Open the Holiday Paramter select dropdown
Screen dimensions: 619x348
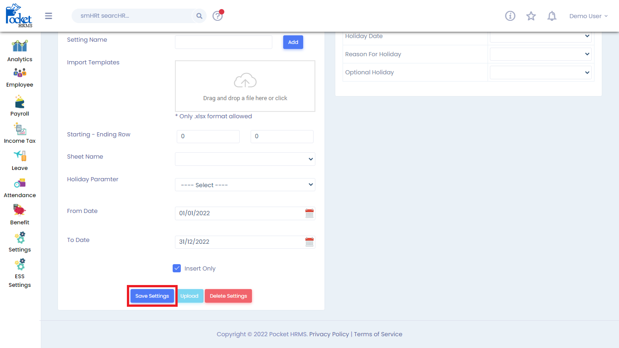245,185
